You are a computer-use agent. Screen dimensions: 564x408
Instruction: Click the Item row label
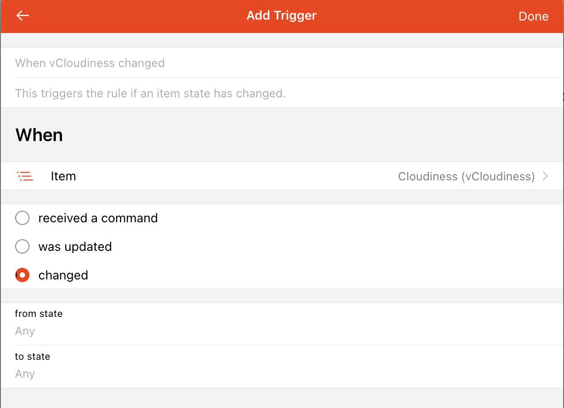click(x=63, y=176)
